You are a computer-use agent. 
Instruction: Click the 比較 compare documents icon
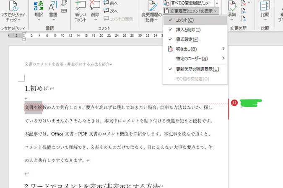(265, 6)
